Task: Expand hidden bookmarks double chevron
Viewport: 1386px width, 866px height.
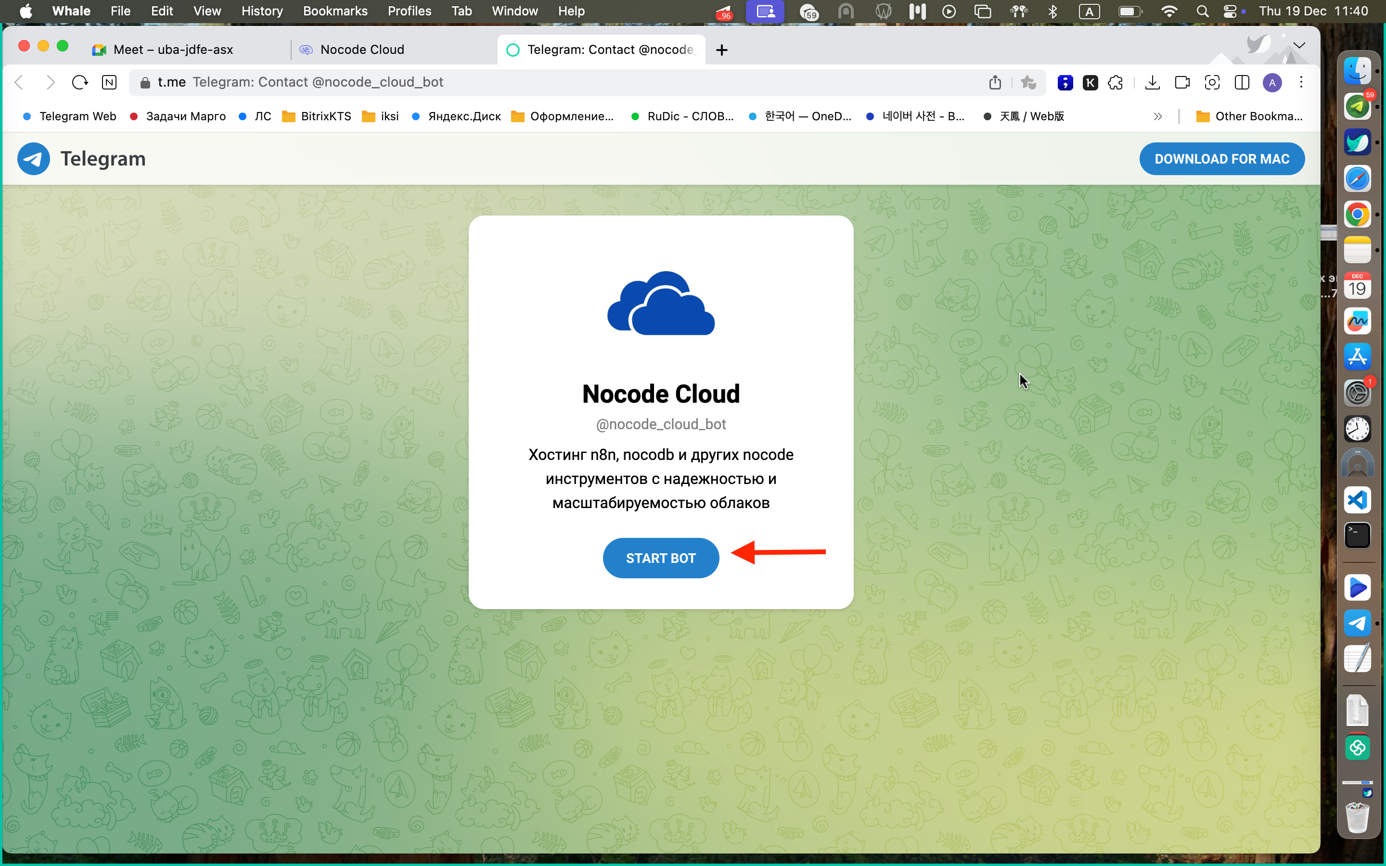Action: pyautogui.click(x=1157, y=116)
